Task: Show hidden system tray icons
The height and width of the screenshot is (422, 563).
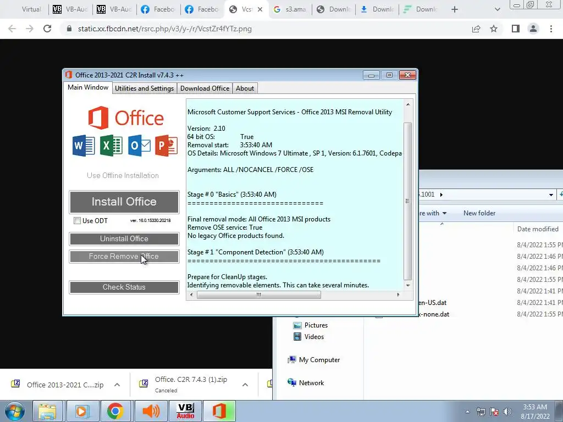Action: click(467, 412)
